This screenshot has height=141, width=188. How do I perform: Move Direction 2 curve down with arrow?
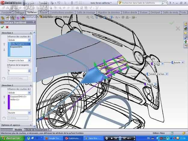4,103
